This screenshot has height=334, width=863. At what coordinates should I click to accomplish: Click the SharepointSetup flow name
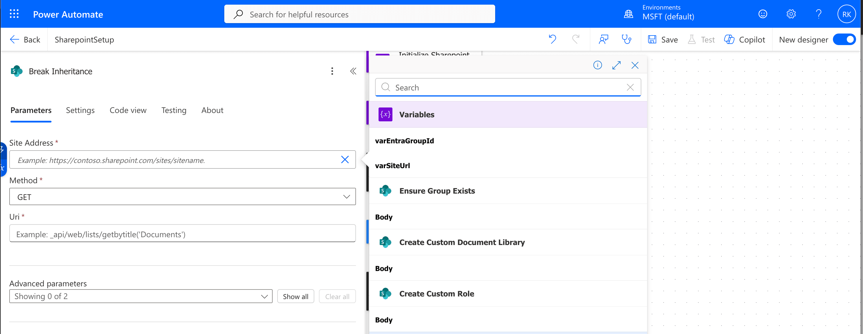[x=85, y=40]
